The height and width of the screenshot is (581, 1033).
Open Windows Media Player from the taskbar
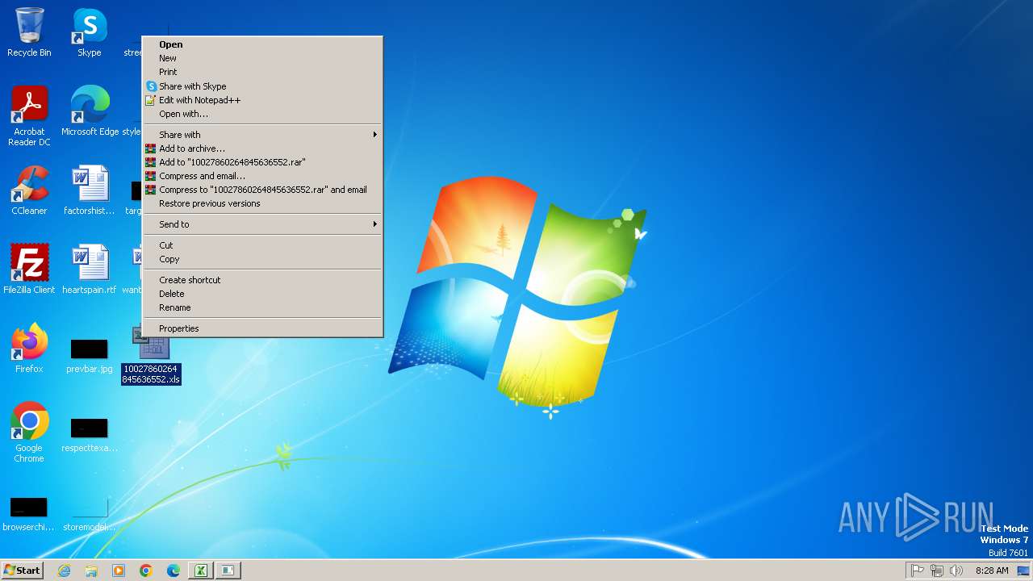(x=119, y=571)
